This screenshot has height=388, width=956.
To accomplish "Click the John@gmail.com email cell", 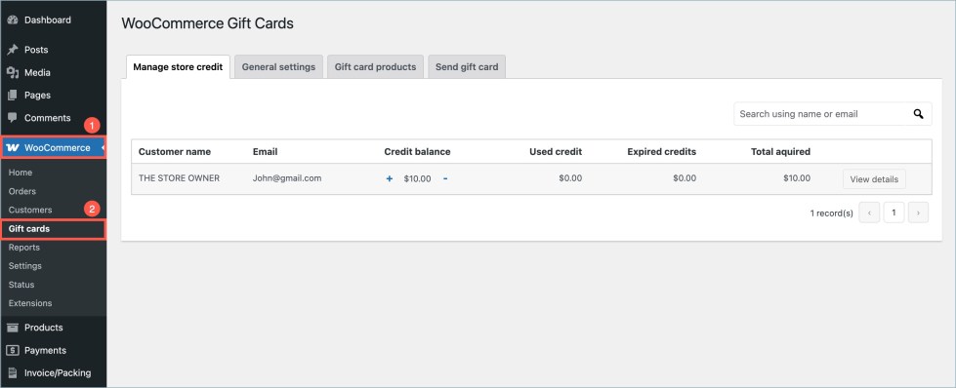I will coord(287,178).
